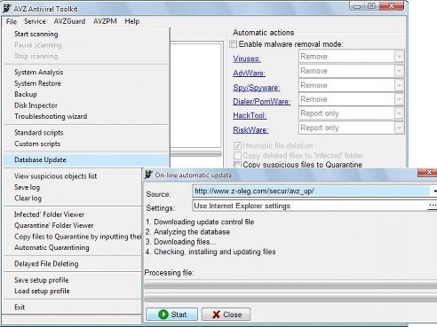The width and height of the screenshot is (437, 327).
Task: Click the upper progress bar under Processing file
Action: coord(290,285)
